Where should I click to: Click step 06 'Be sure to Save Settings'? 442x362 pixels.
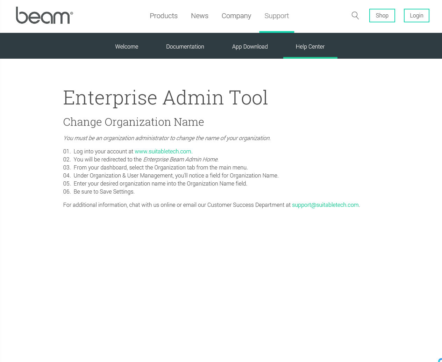[99, 191]
